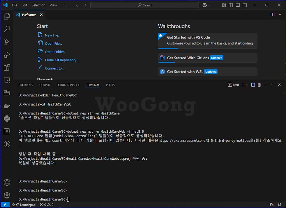Select the TERMINAL panel tab
Image resolution: width=286 pixels, height=208 pixels.
(93, 85)
